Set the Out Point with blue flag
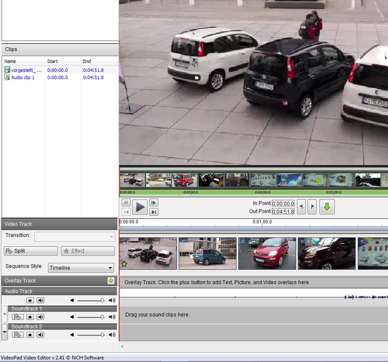Viewport: 388px width, 362px height. point(312,207)
